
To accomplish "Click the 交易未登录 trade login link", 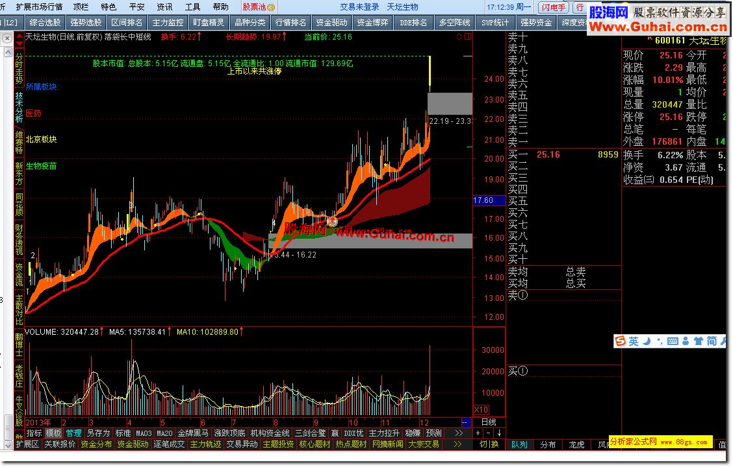I will (359, 7).
